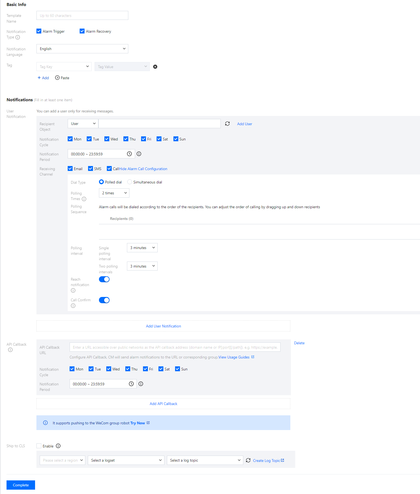Refresh the log topic list
This screenshot has height=494, width=420.
[x=248, y=460]
